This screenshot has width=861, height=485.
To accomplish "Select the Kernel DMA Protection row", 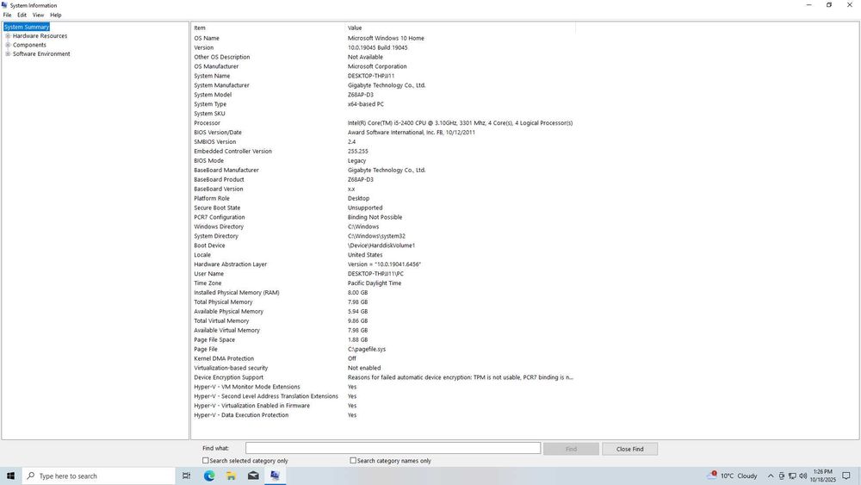I will coord(383,358).
